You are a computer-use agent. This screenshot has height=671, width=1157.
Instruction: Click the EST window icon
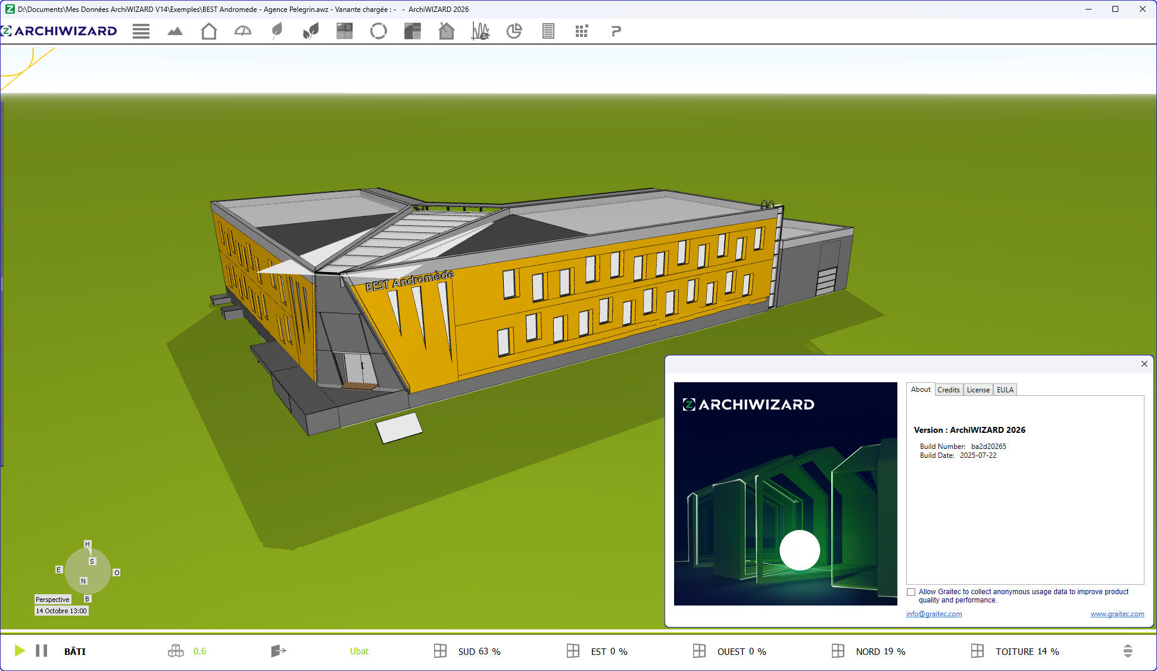[573, 651]
